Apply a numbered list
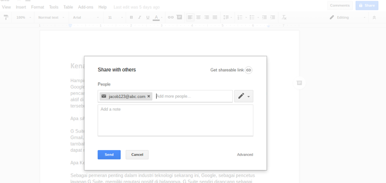The height and width of the screenshot is (183, 386). pyautogui.click(x=240, y=17)
